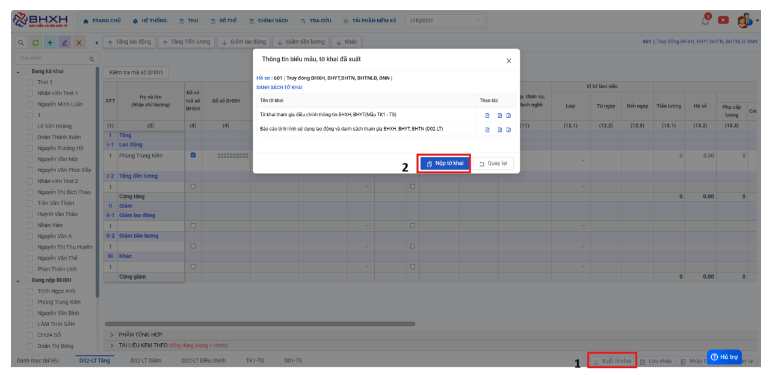Open the YouTube video icon
This screenshot has width=775, height=375.
point(723,20)
